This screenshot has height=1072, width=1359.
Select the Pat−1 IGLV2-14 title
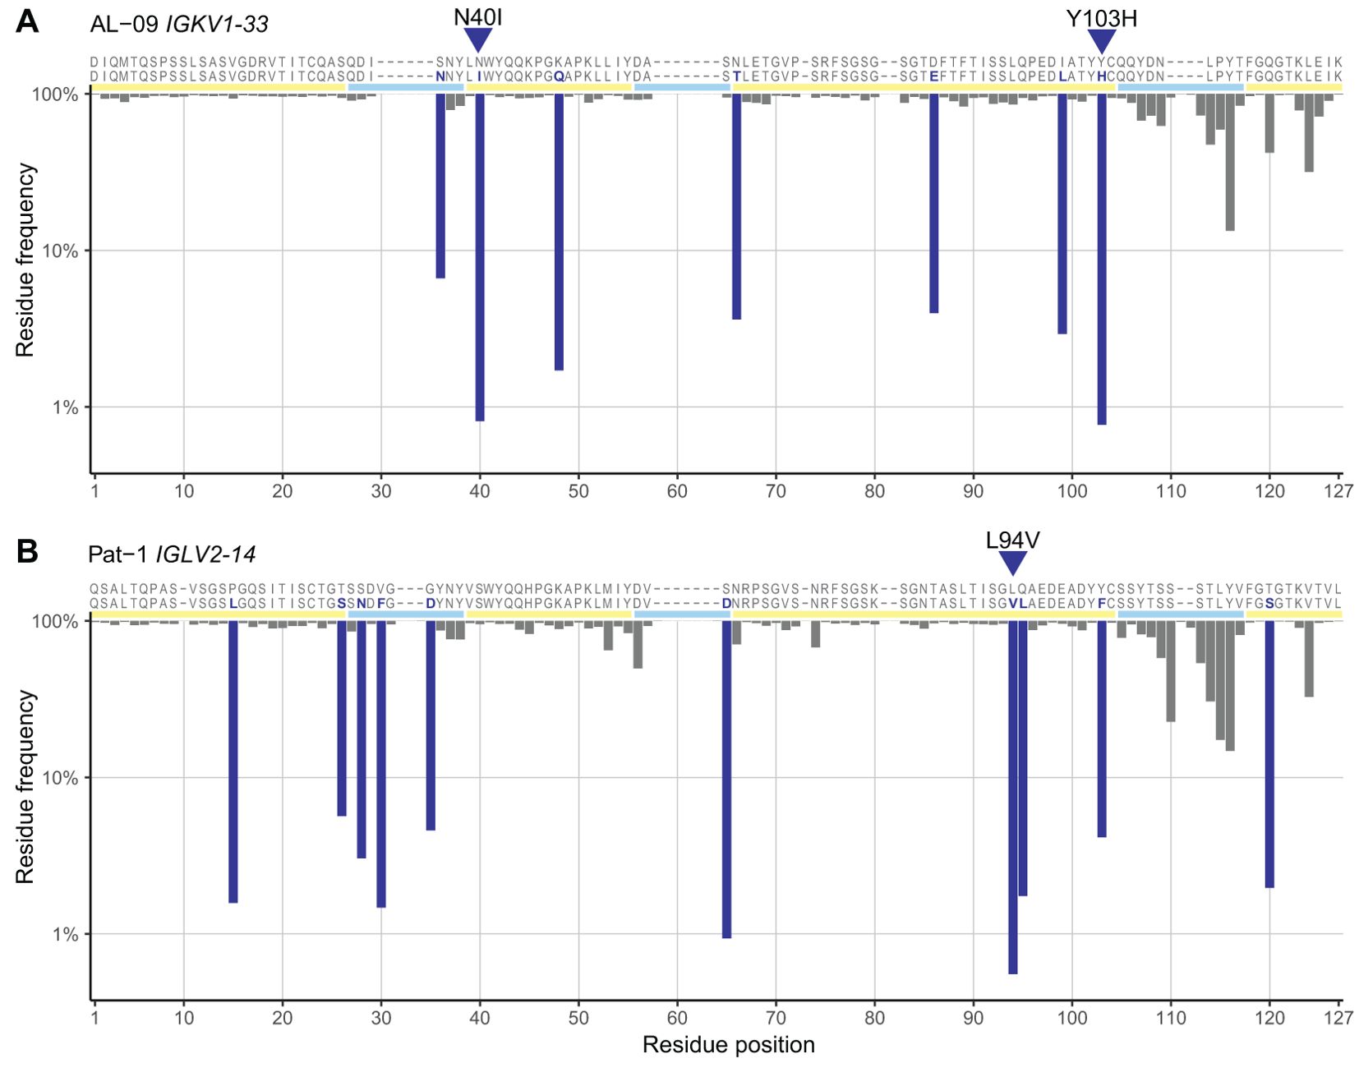[x=173, y=554]
